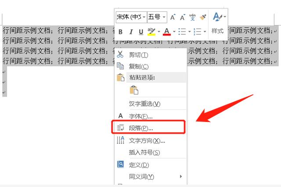Click 定义(D) in context menu

point(151,165)
